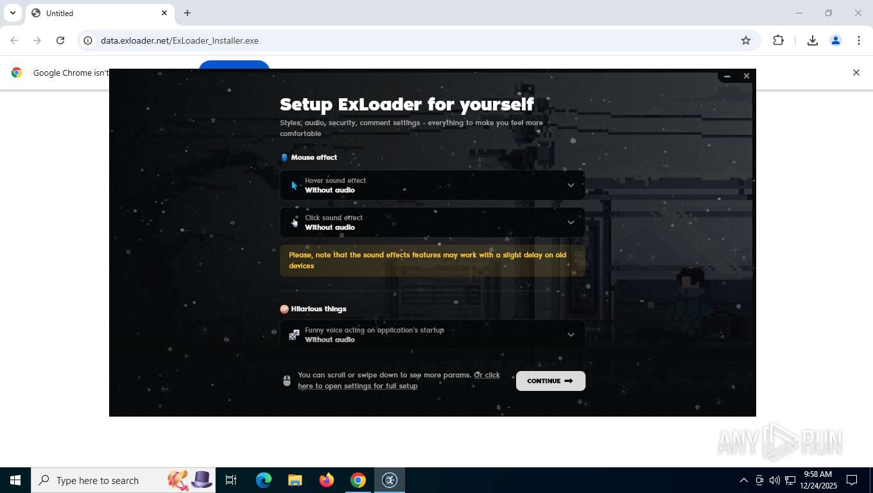Click the dice icon in Funny voice row
Image resolution: width=873 pixels, height=493 pixels.
point(294,334)
